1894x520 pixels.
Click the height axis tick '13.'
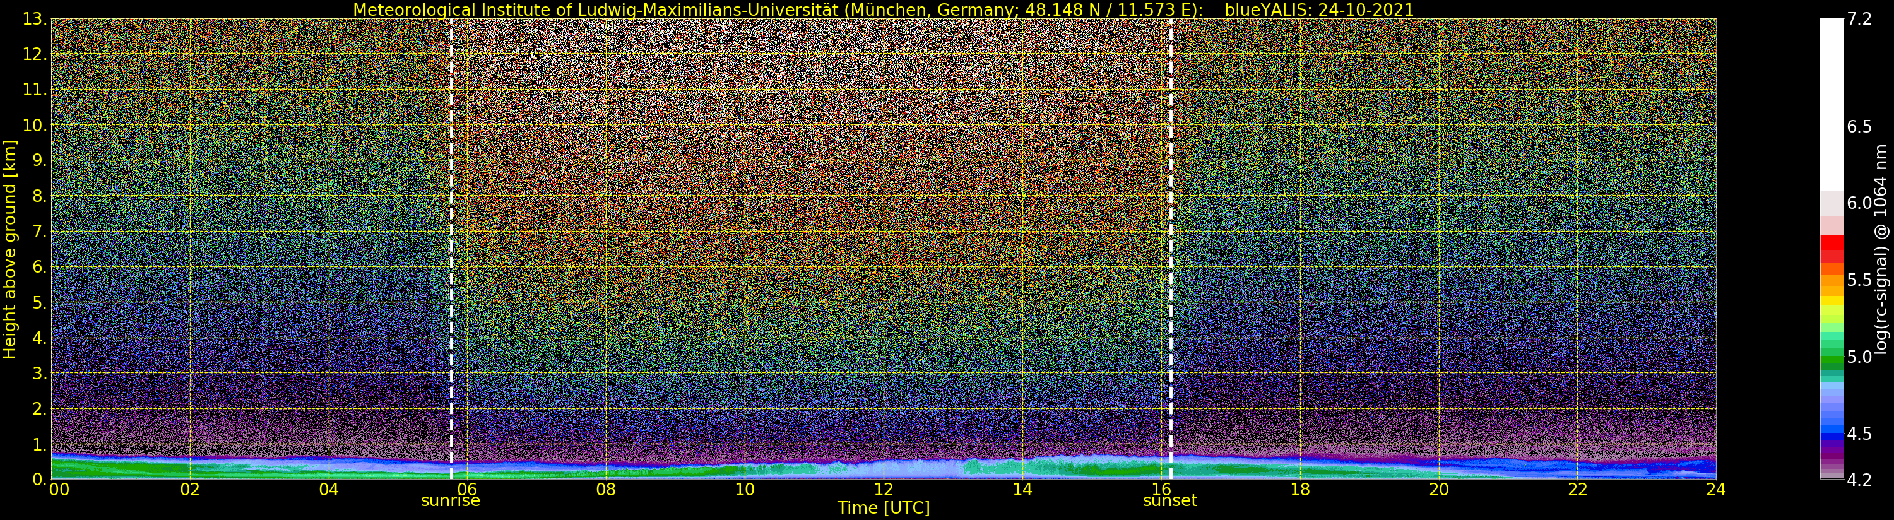coord(35,19)
